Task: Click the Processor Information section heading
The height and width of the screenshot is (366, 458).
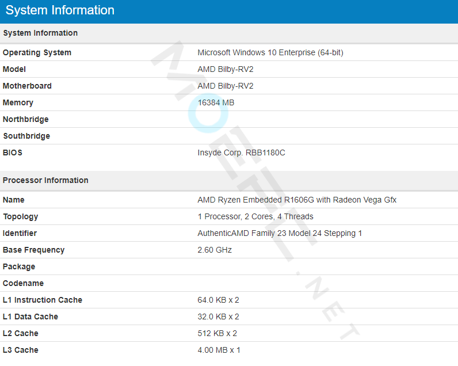Action: pos(45,180)
